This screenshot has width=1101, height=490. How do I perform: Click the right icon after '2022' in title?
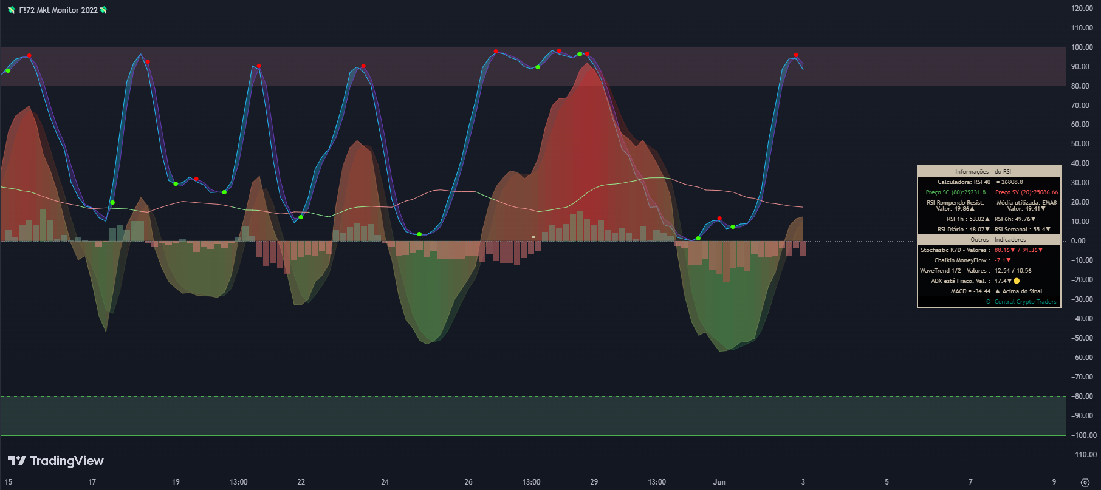click(x=103, y=10)
